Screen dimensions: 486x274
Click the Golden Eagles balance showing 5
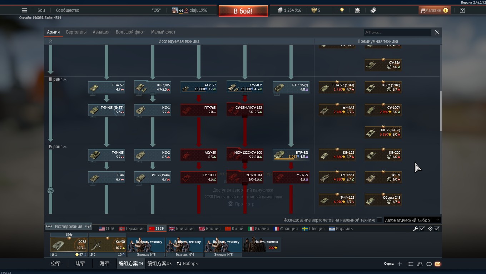(316, 10)
